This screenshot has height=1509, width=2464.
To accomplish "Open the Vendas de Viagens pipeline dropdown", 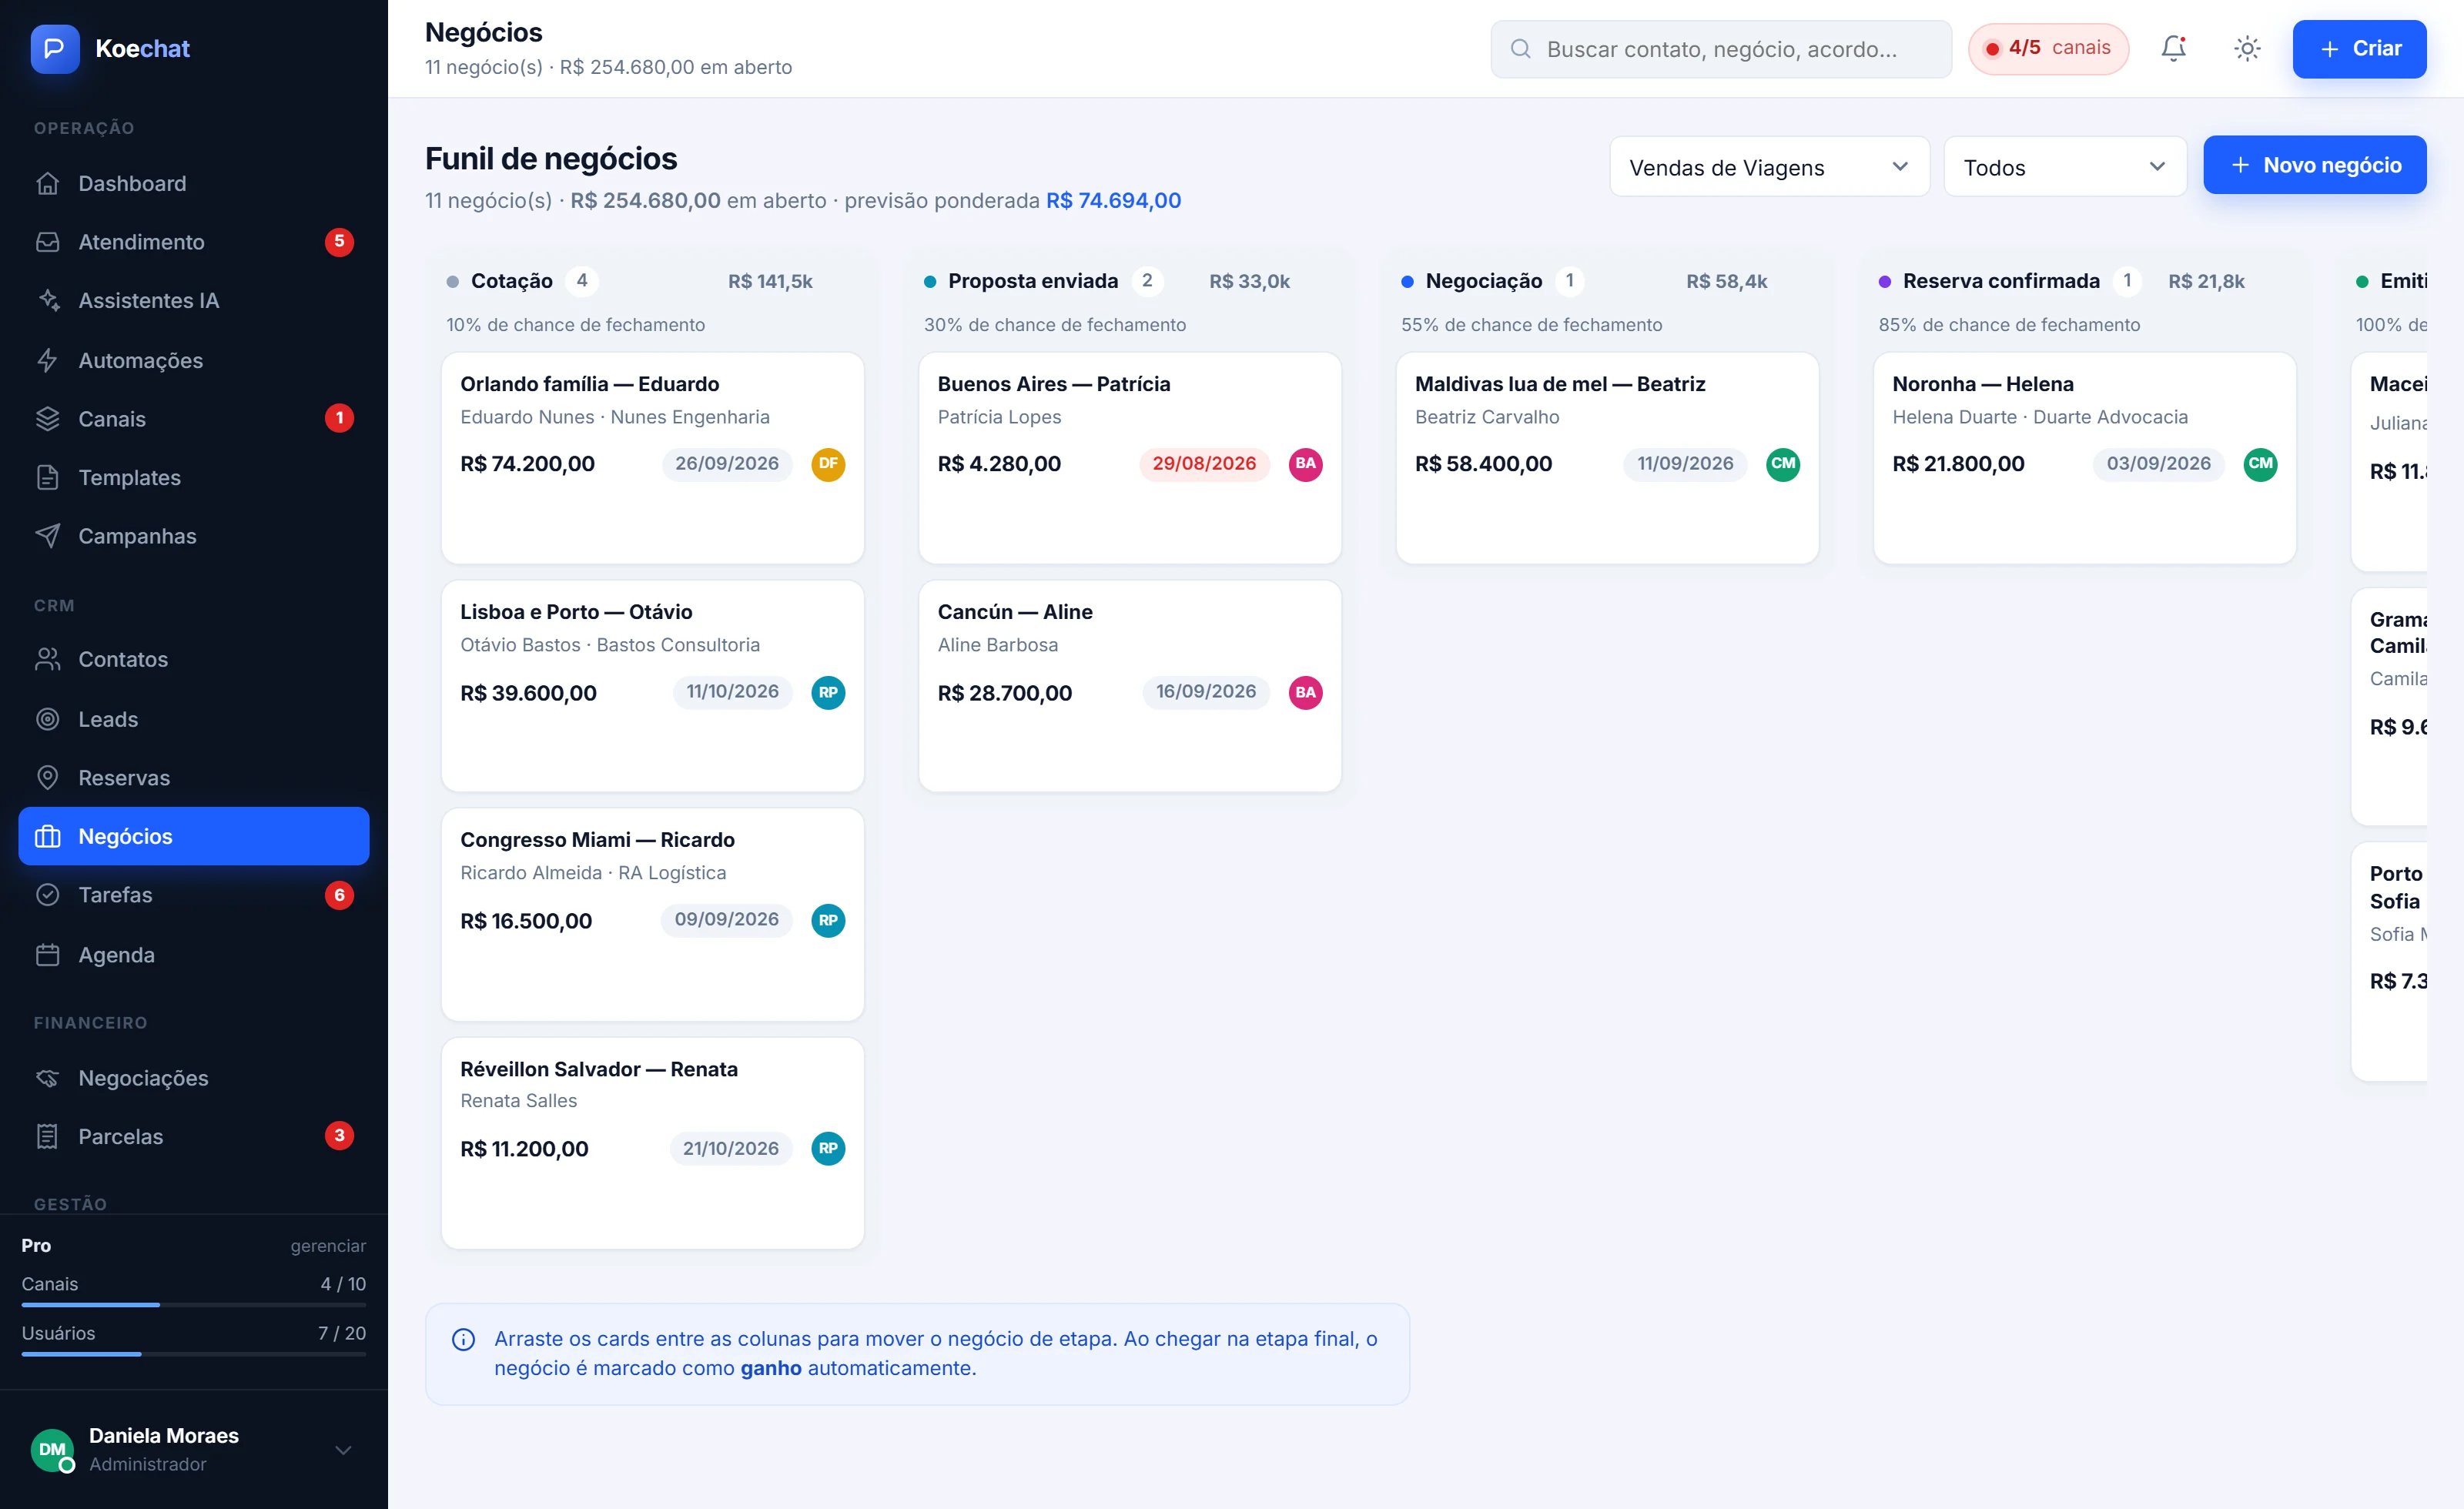I will click(x=1769, y=167).
